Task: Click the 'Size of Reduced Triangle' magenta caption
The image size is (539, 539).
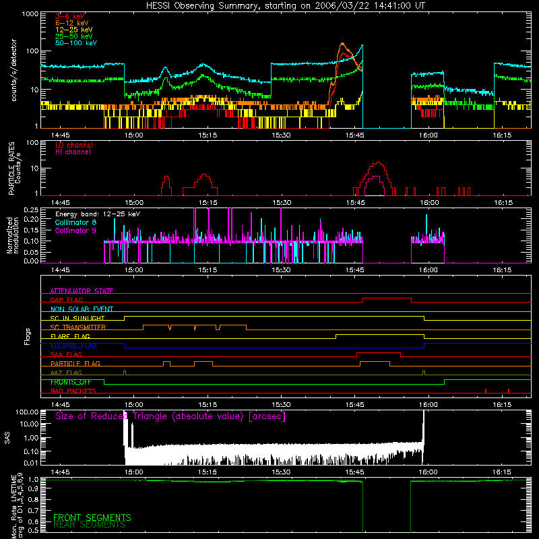Action: 170,416
